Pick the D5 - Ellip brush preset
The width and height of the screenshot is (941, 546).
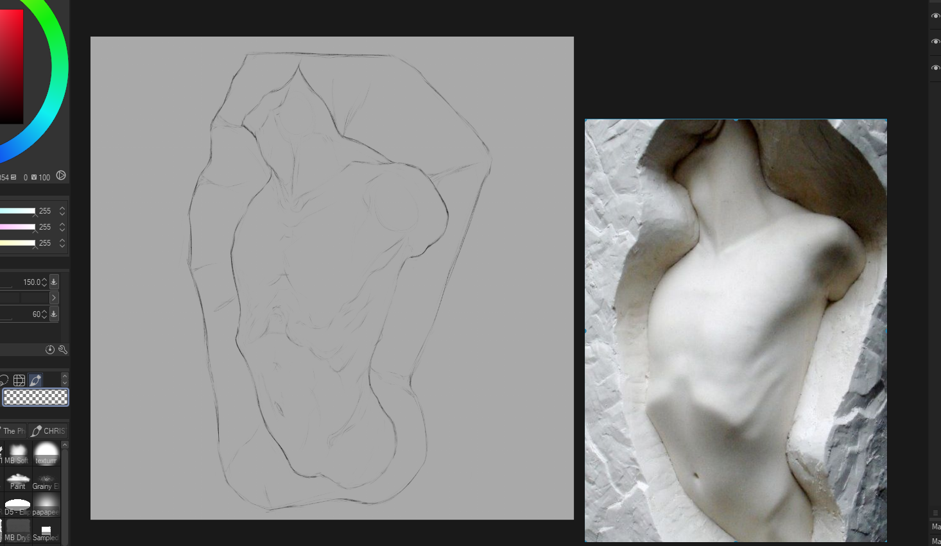pyautogui.click(x=17, y=505)
